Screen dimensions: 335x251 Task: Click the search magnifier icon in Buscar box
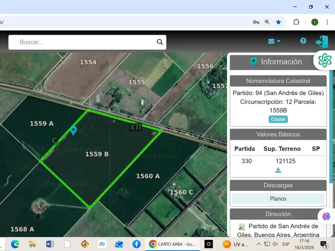pyautogui.click(x=160, y=42)
